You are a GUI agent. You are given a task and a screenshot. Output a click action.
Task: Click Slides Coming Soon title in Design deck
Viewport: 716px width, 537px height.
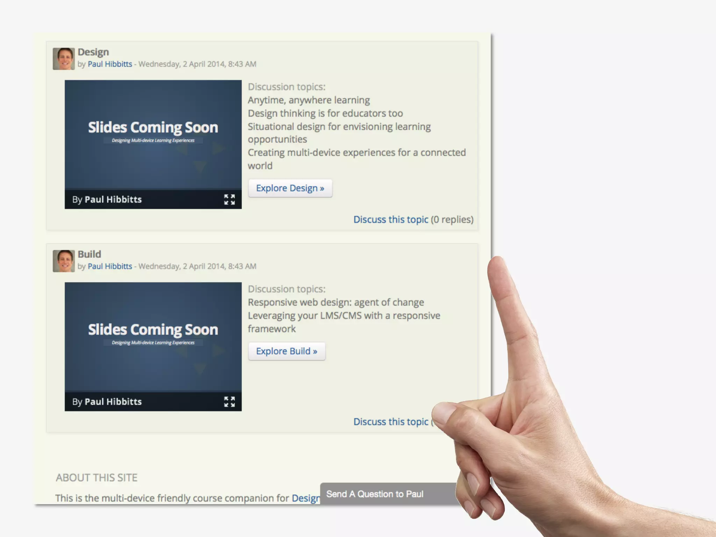pyautogui.click(x=153, y=128)
